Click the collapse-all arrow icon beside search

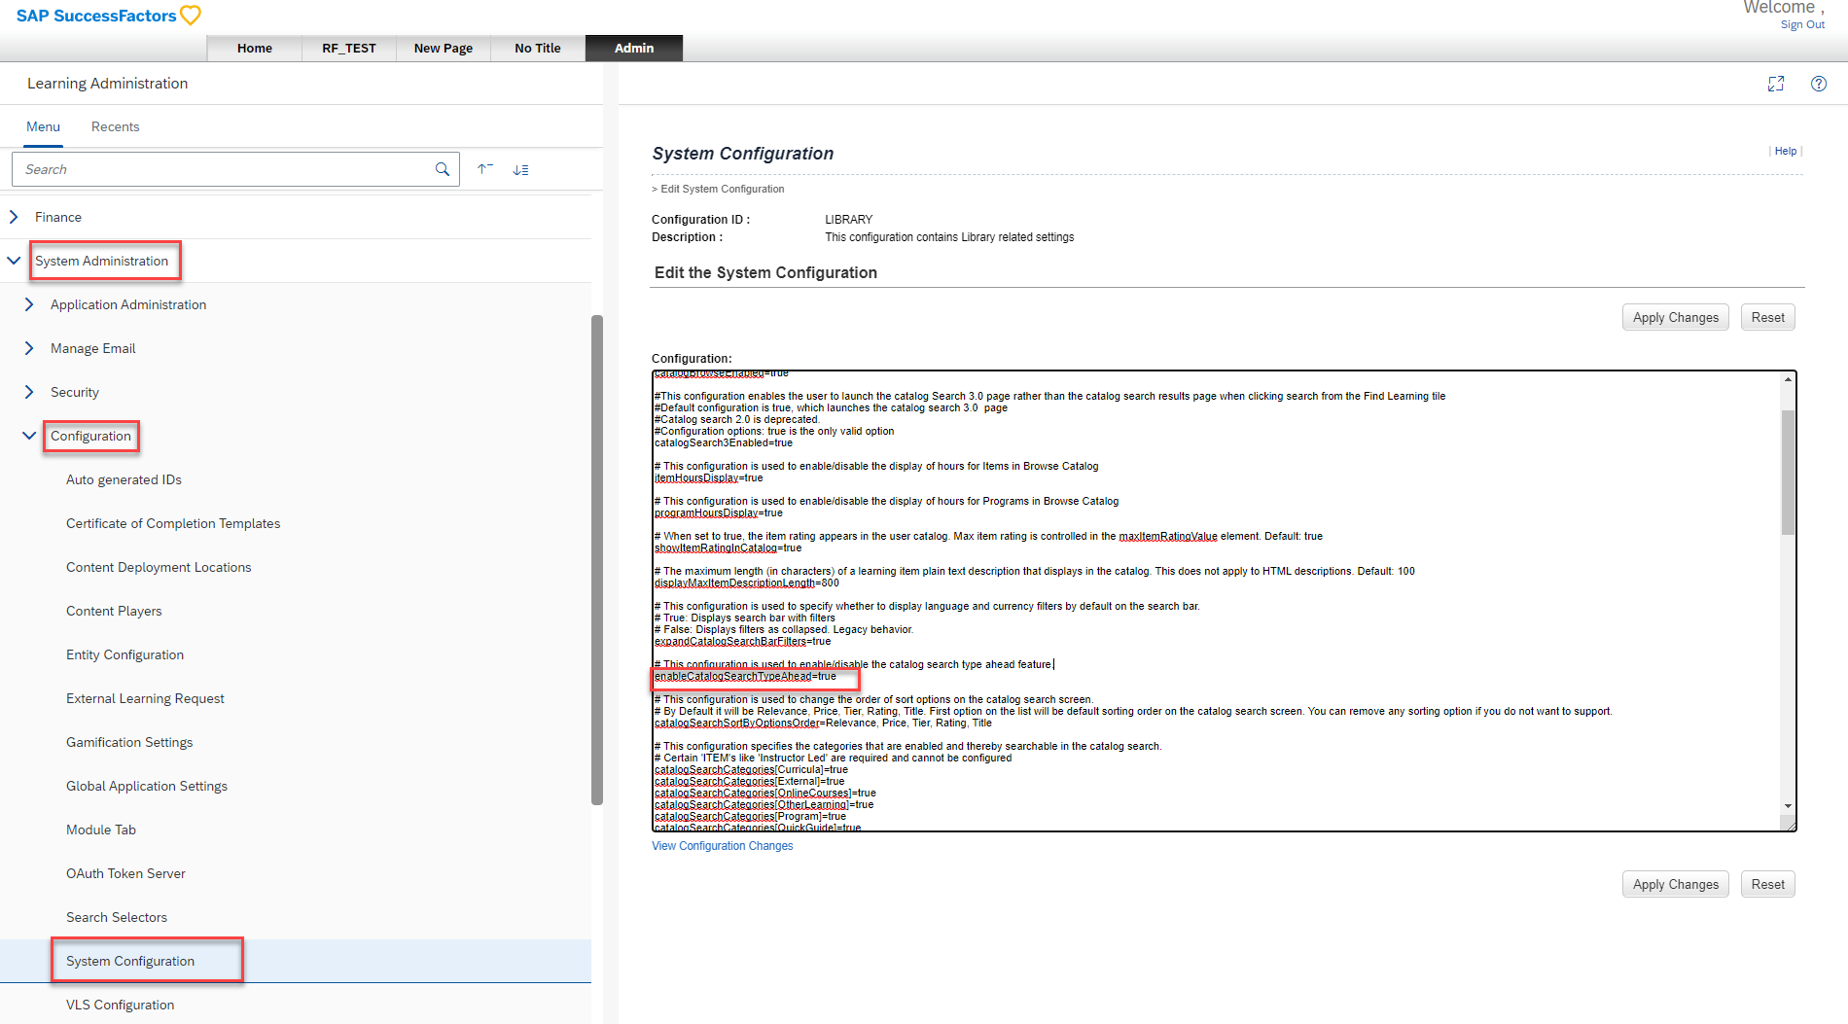(x=484, y=169)
